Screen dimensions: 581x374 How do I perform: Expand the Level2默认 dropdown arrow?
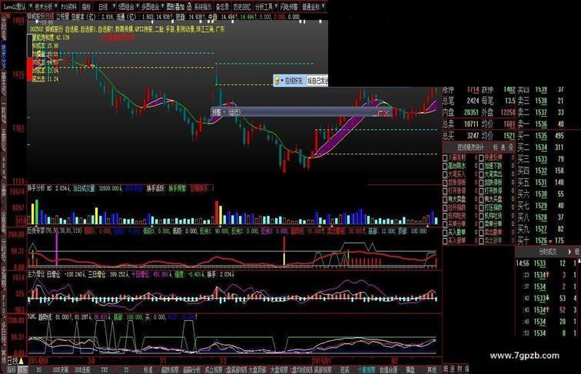pos(29,7)
